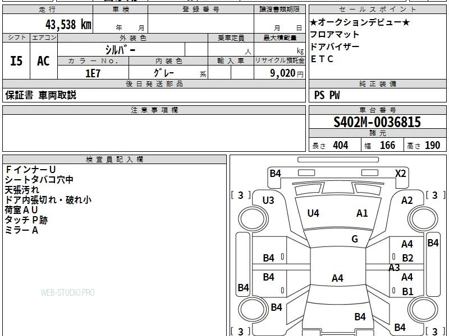449x336 pixels.
Task: Select the グレー interior color value
Action: (164, 73)
